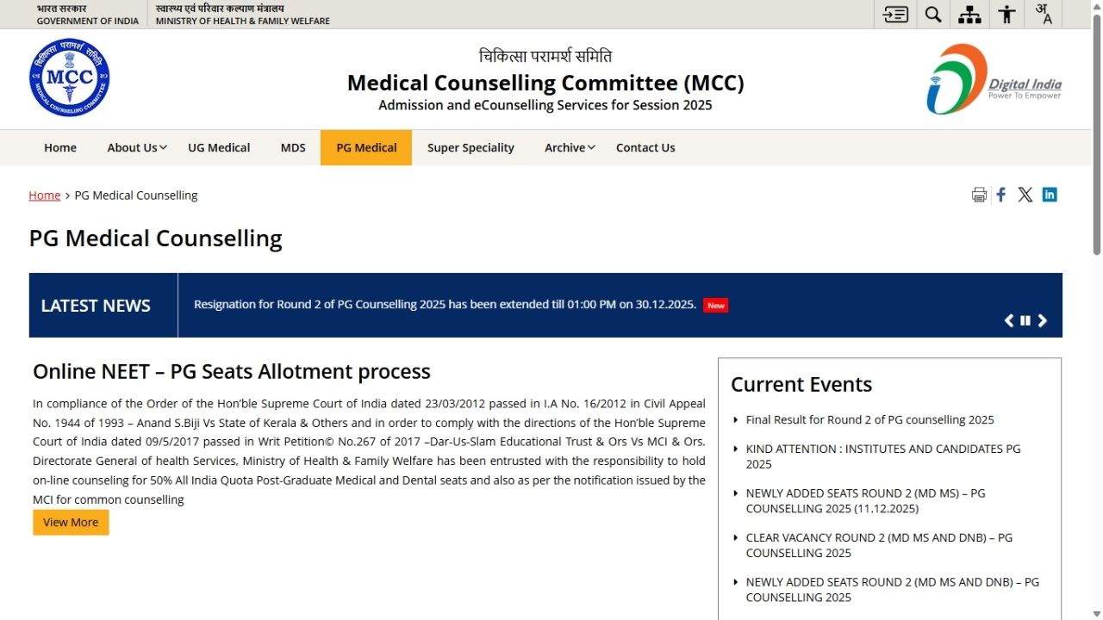Click the MCC emblem logo
This screenshot has height=620, width=1103.
coord(69,78)
